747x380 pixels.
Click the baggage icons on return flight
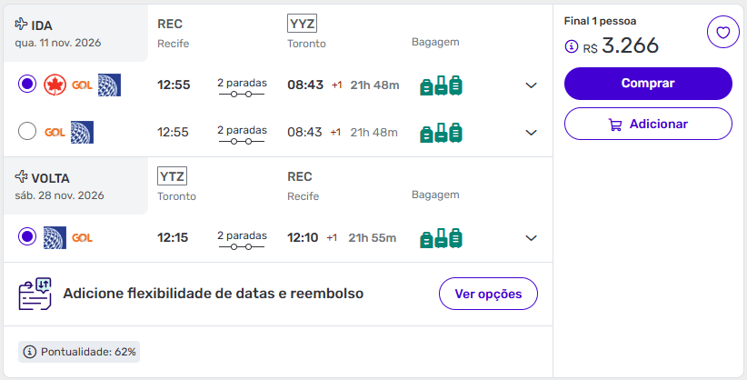441,238
